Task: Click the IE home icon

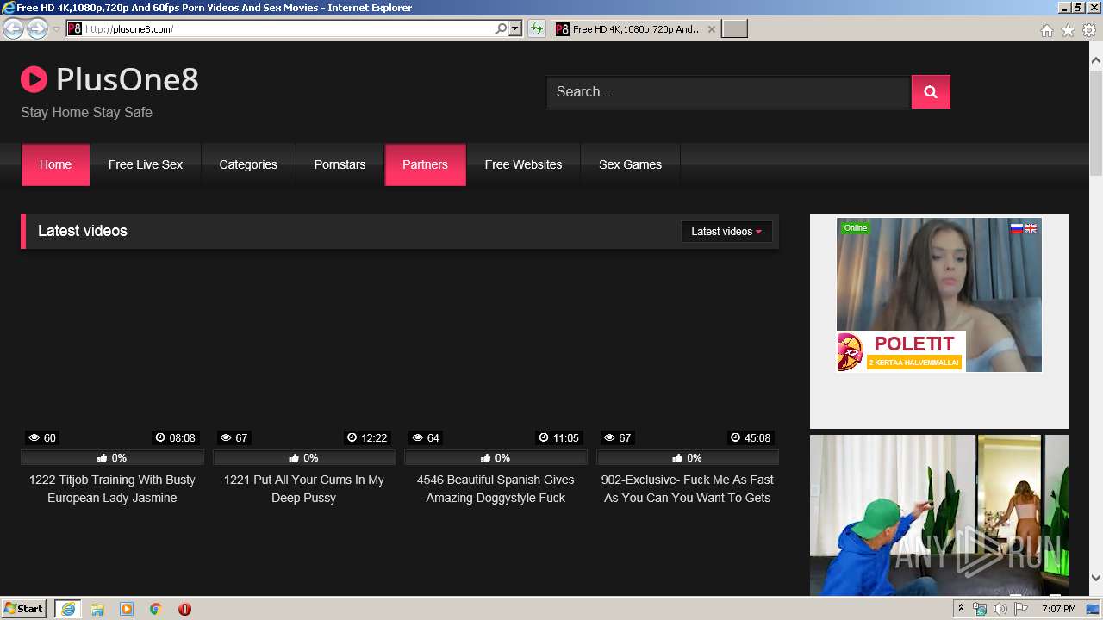Action: [1047, 30]
